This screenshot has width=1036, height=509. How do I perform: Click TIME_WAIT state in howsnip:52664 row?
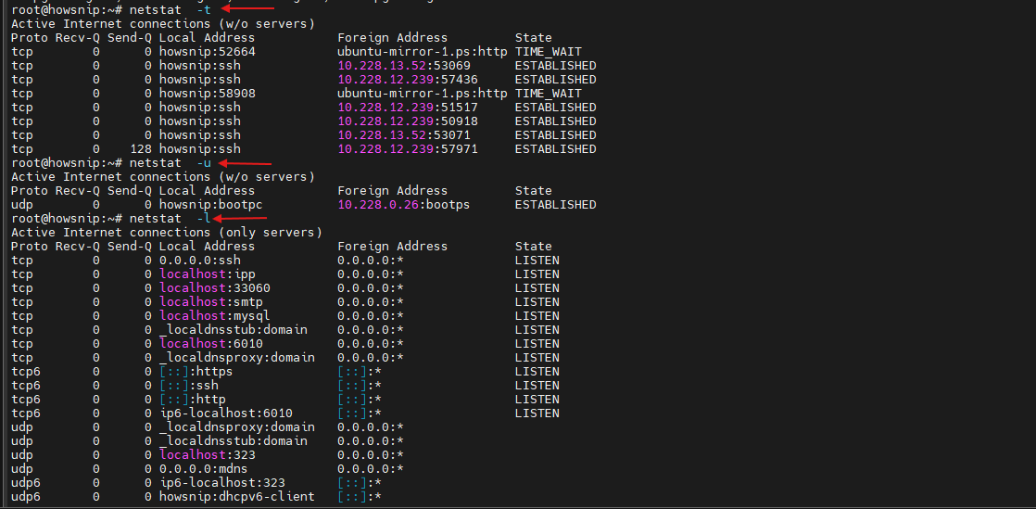[549, 52]
